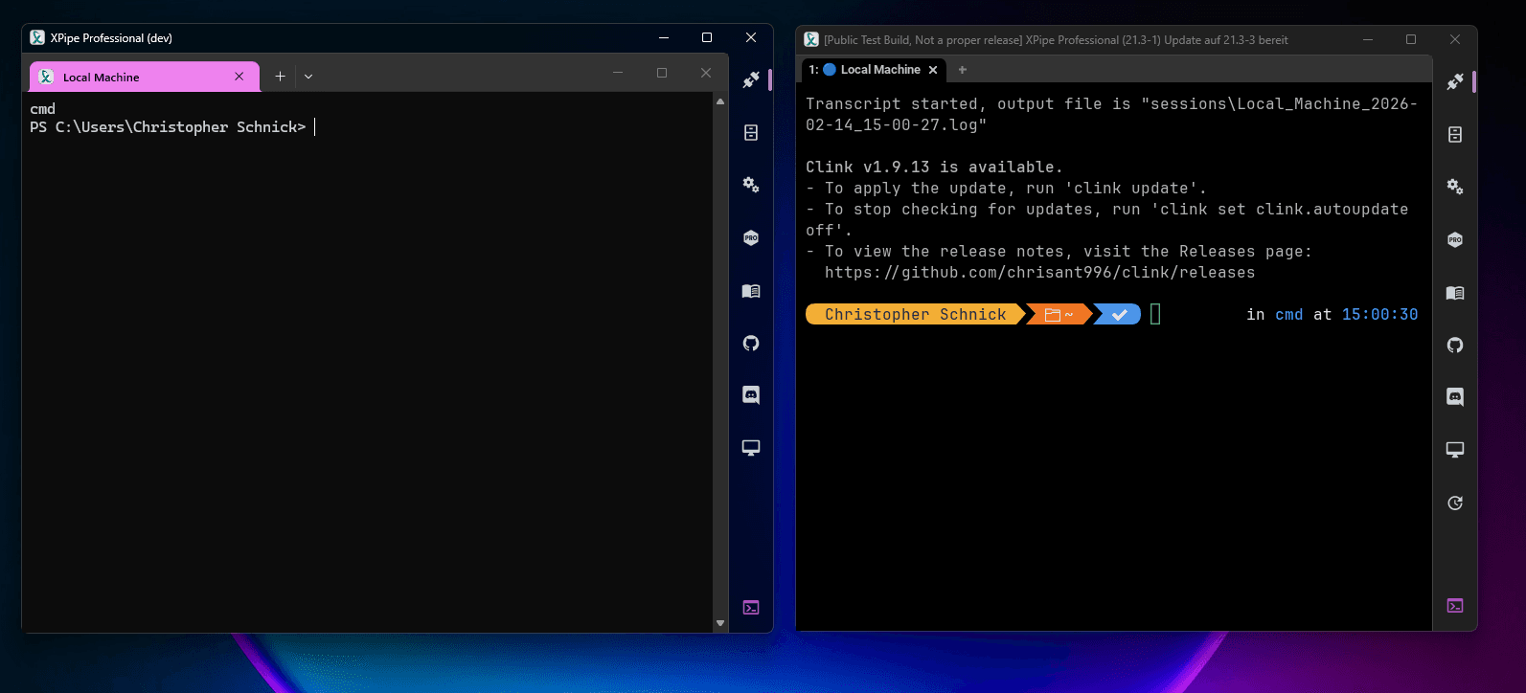The height and width of the screenshot is (693, 1526).
Task: Open connections plug icon in dev window sidebar
Action: 751,80
